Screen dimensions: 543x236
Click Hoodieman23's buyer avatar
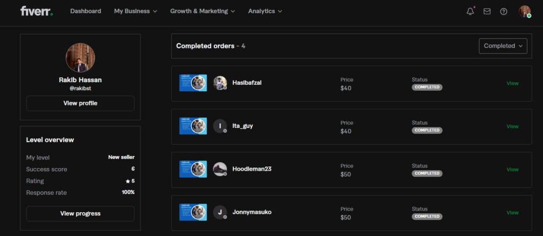coord(220,169)
